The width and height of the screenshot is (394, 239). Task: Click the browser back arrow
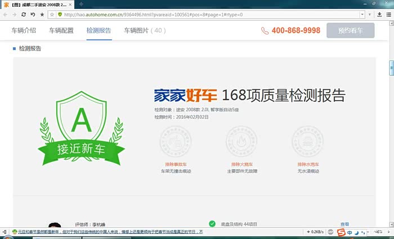coord(5,14)
